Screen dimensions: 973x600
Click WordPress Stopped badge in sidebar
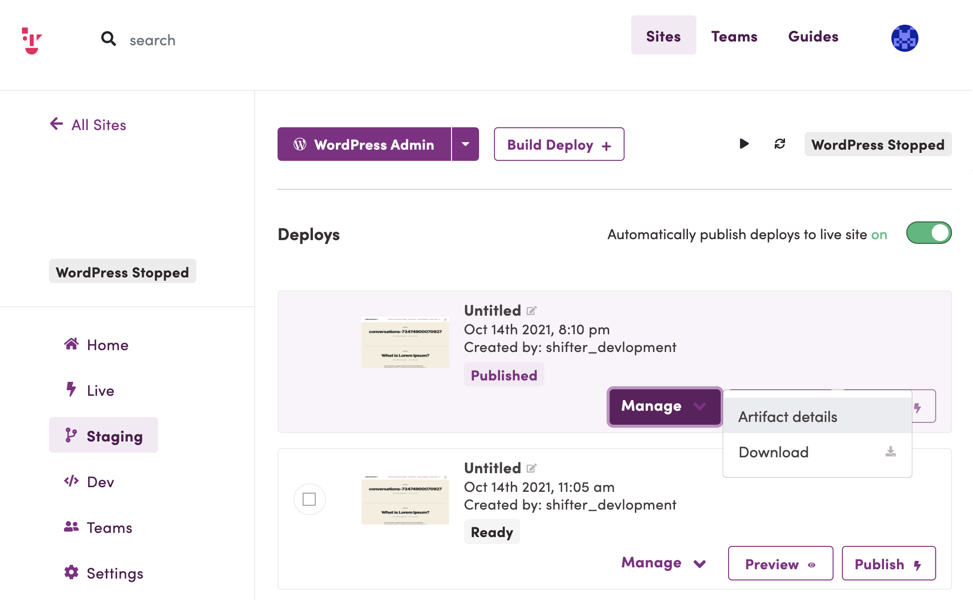[122, 271]
